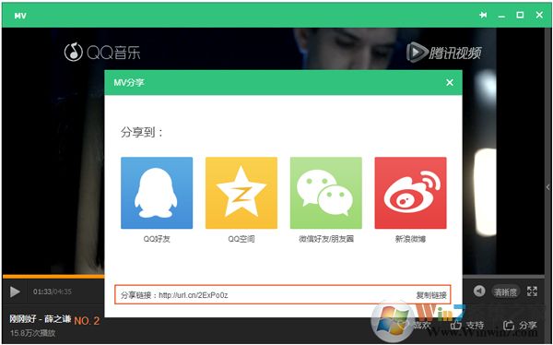Viewport: 553px width, 345px height.
Task: Enter fullscreen mode
Action: (532, 291)
